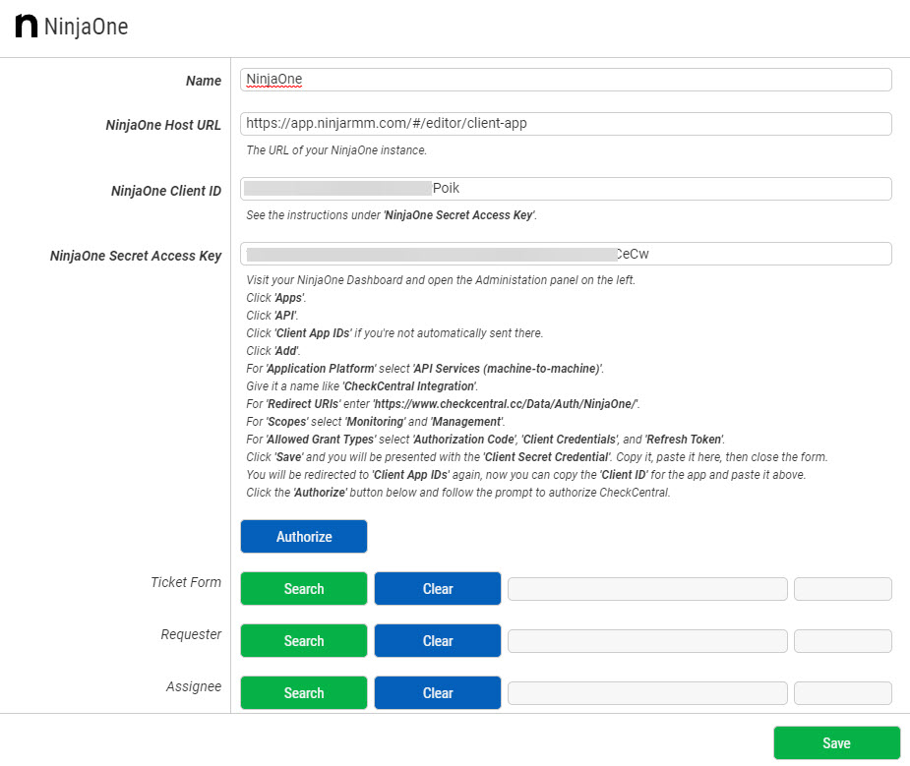Clear the Requester selection

(437, 641)
